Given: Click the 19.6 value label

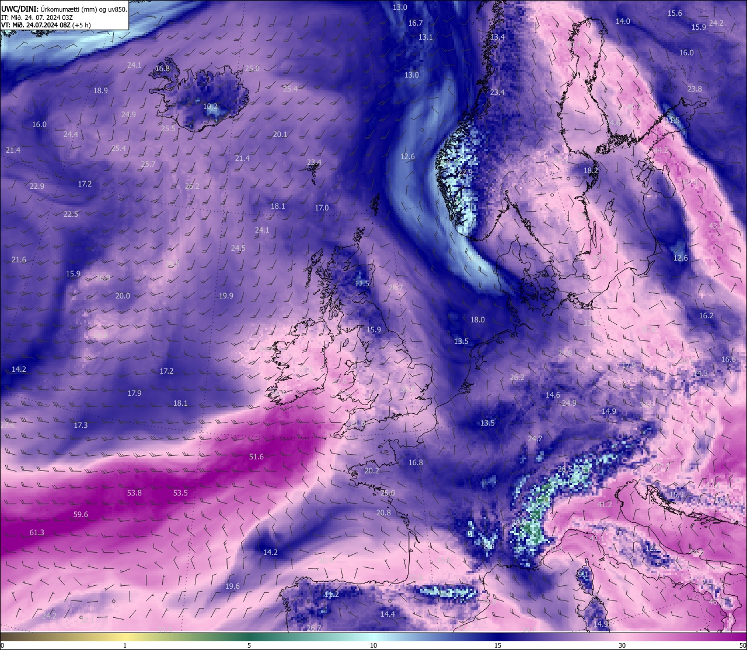Looking at the screenshot, I should pos(232,586).
